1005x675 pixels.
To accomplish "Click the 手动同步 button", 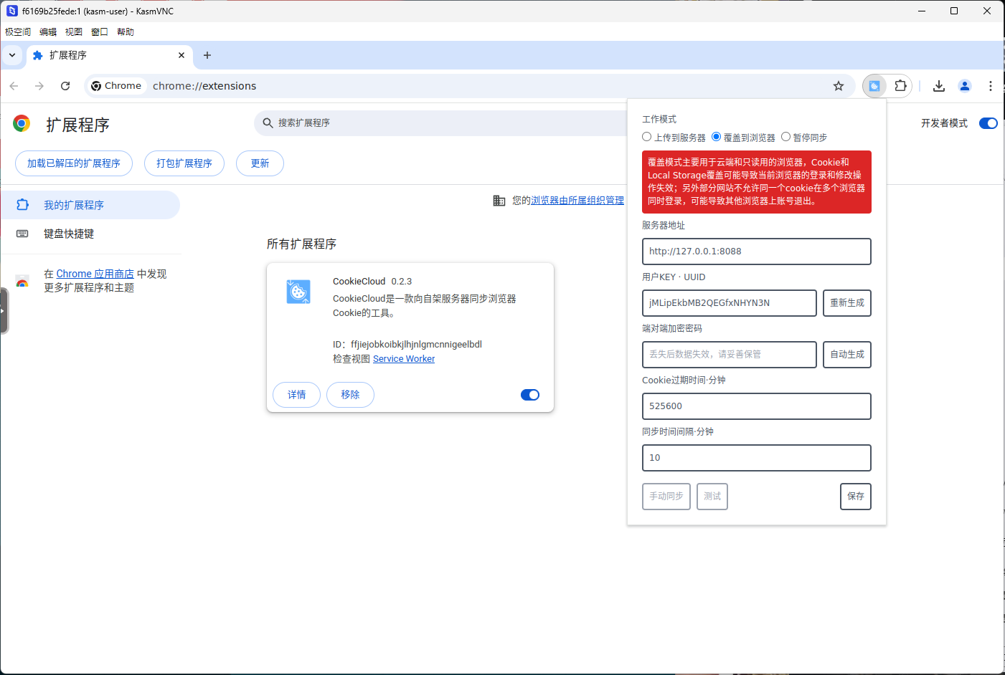I will tap(666, 497).
